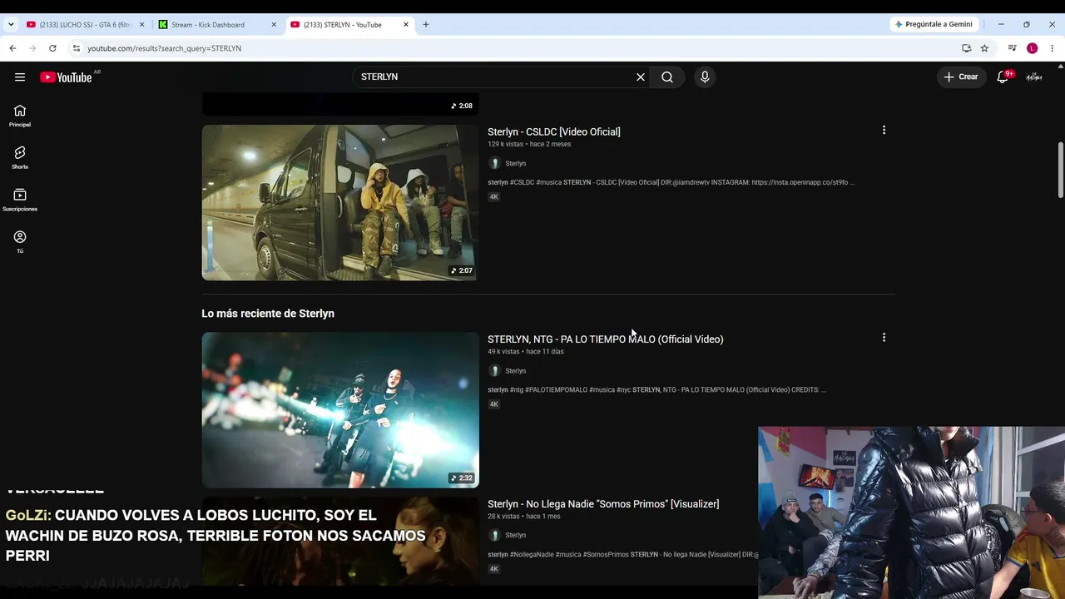Open the Chrome profile avatar
The height and width of the screenshot is (599, 1065).
tap(1033, 48)
